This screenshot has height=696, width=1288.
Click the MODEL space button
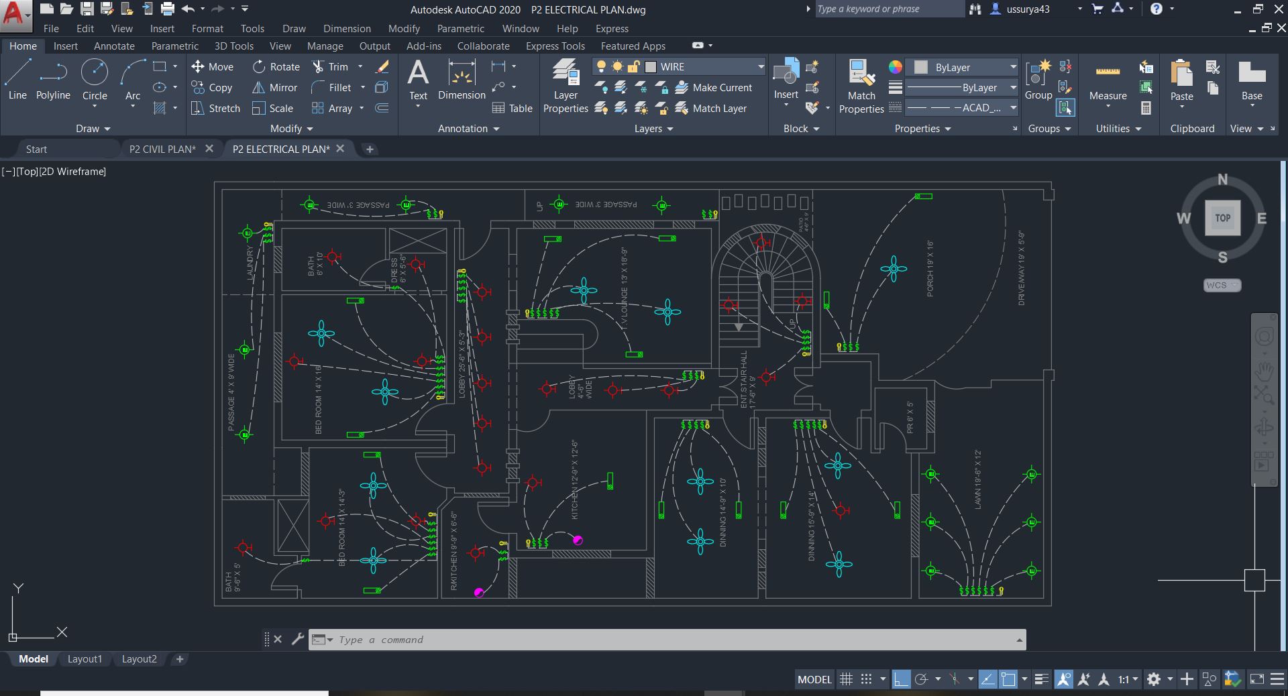coord(814,679)
